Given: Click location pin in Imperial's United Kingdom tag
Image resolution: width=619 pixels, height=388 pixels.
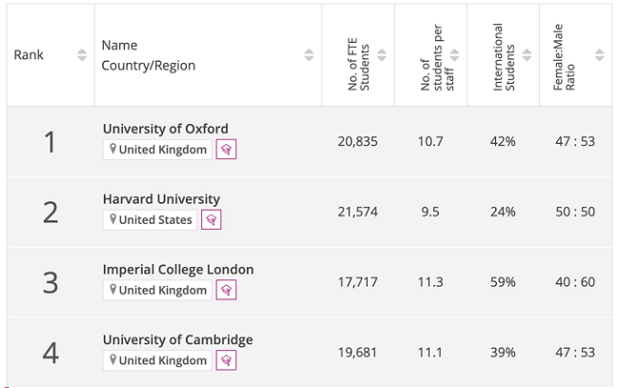Looking at the screenshot, I should pyautogui.click(x=113, y=291).
